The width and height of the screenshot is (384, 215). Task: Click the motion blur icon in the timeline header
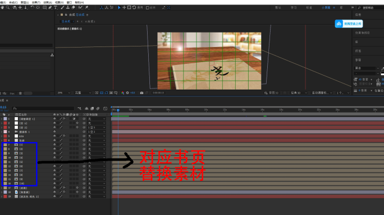pos(98,109)
